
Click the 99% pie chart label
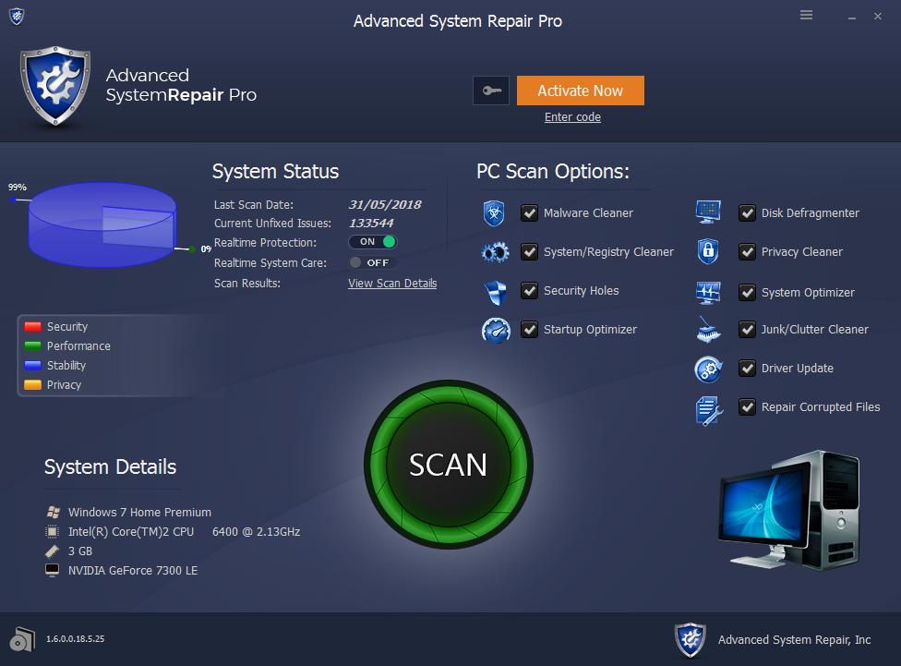tap(18, 187)
